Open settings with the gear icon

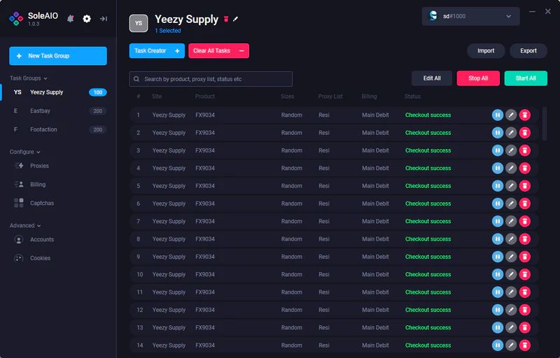87,19
